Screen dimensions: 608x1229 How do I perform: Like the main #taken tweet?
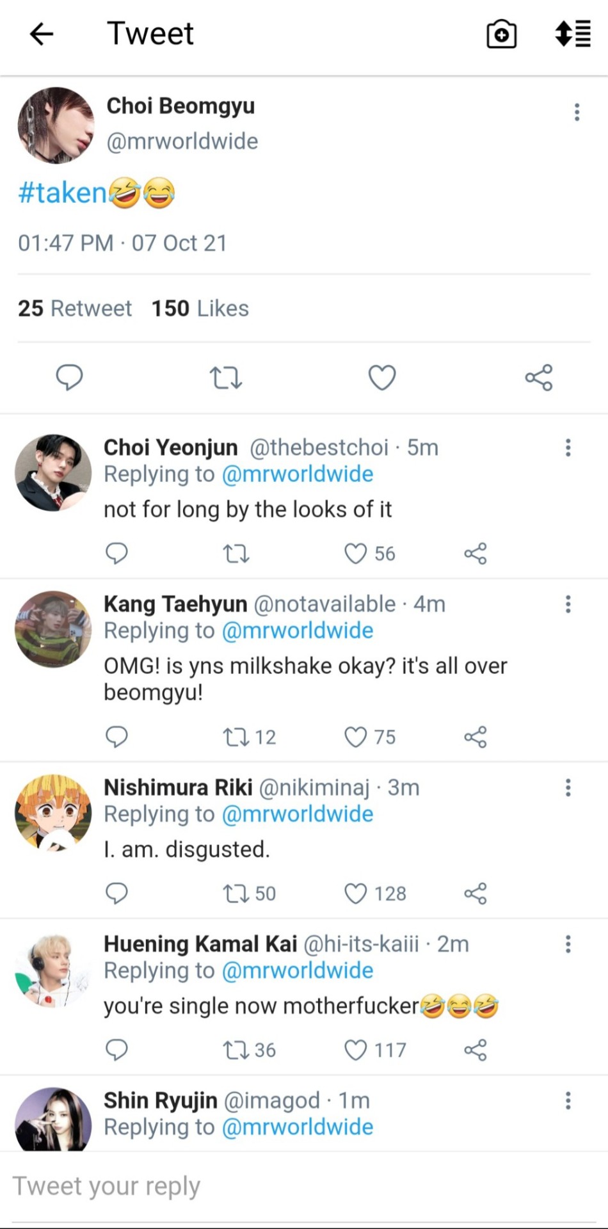tap(382, 378)
